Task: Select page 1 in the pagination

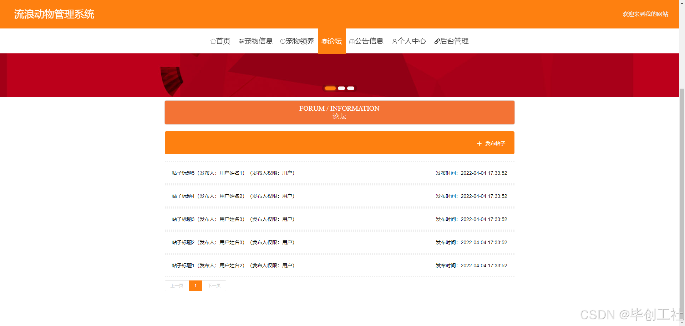Action: point(196,286)
